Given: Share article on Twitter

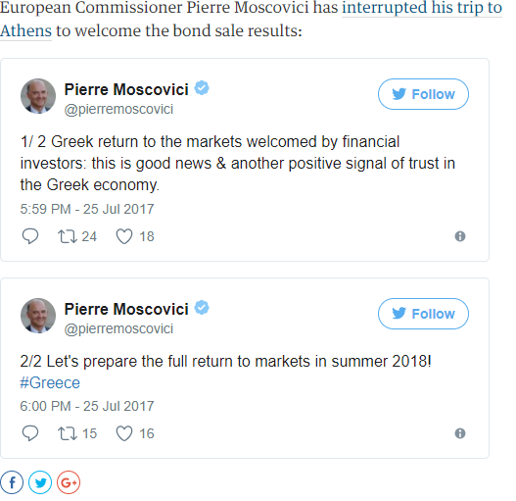Looking at the screenshot, I should click(x=40, y=482).
